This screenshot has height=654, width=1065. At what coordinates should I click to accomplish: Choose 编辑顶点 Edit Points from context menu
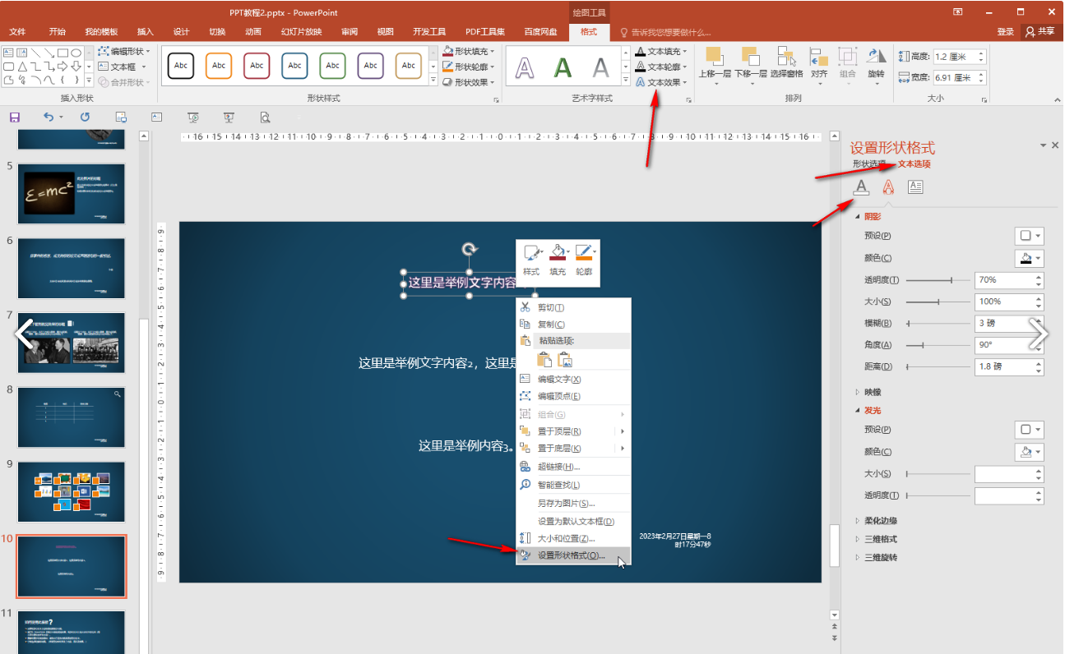point(573,397)
